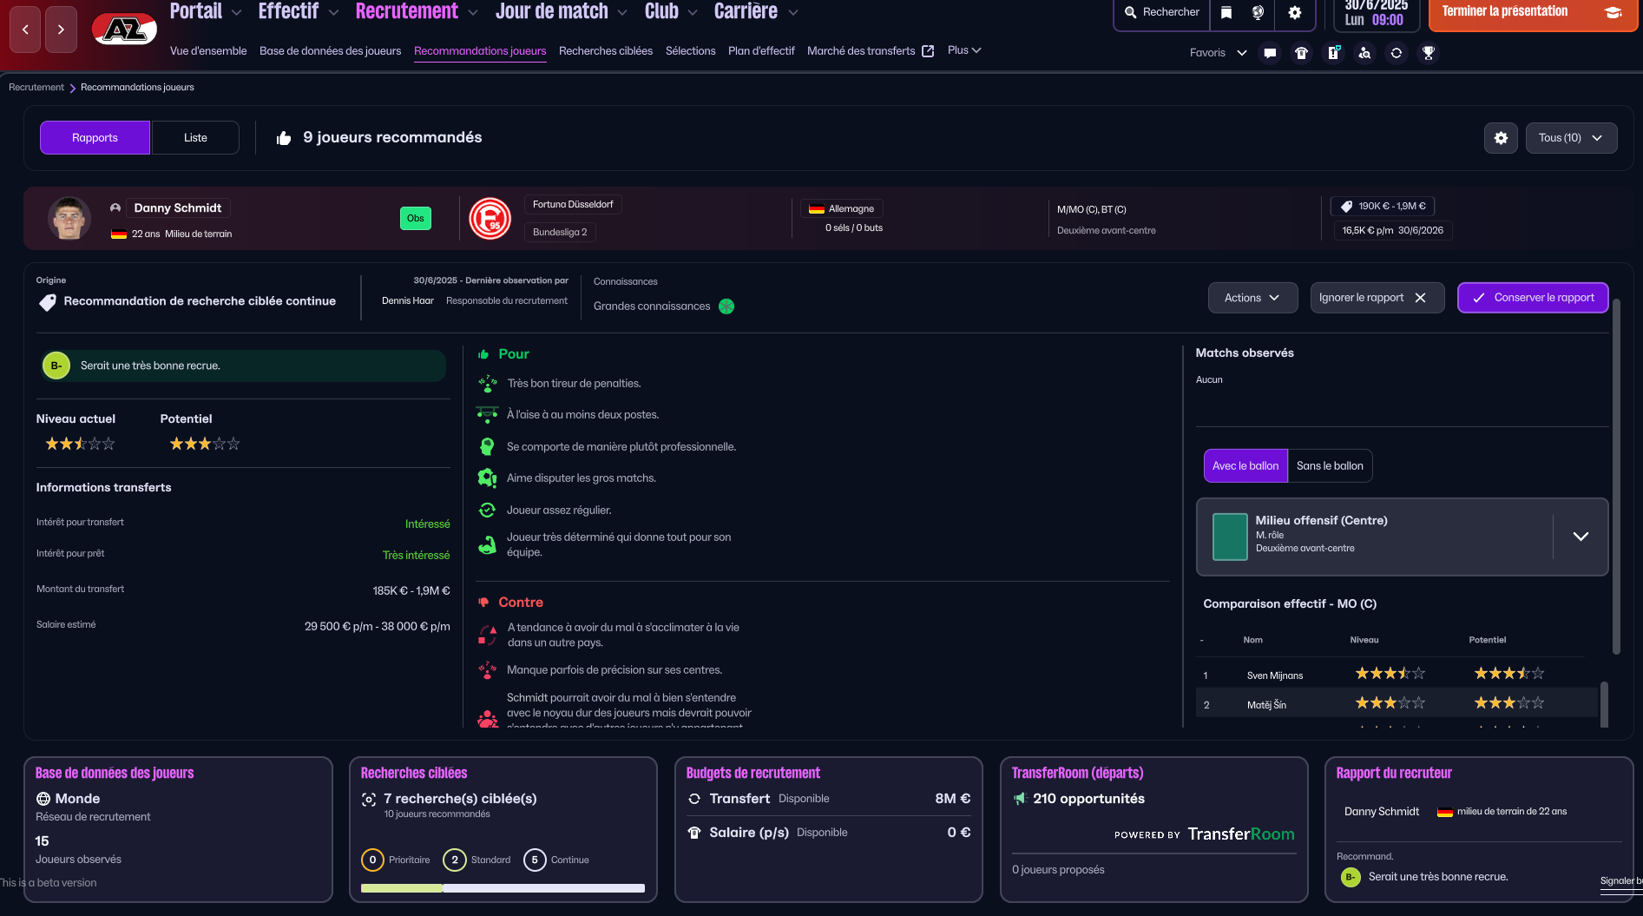Open the Tous (10) filter dropdown
1643x916 pixels.
click(x=1570, y=138)
